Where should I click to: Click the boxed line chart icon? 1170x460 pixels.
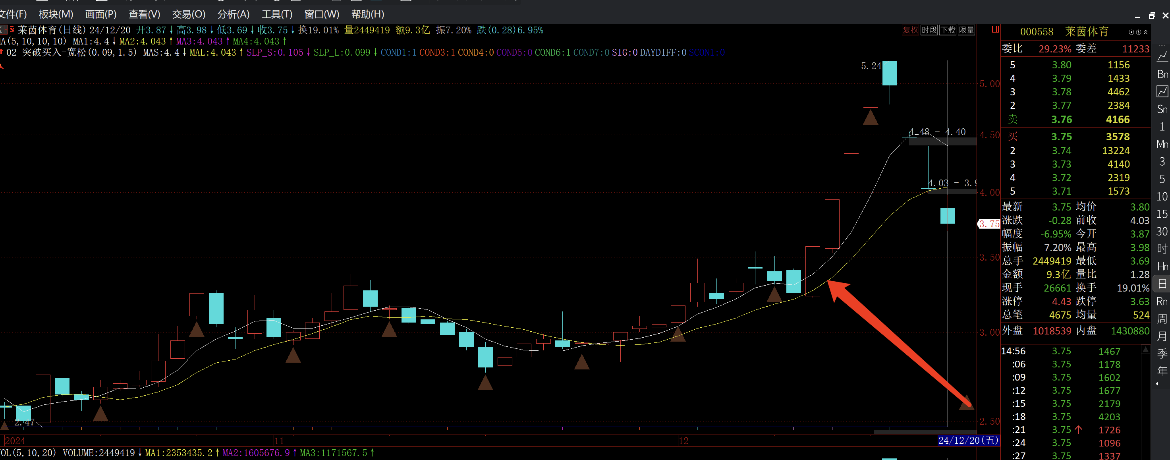[x=1162, y=92]
